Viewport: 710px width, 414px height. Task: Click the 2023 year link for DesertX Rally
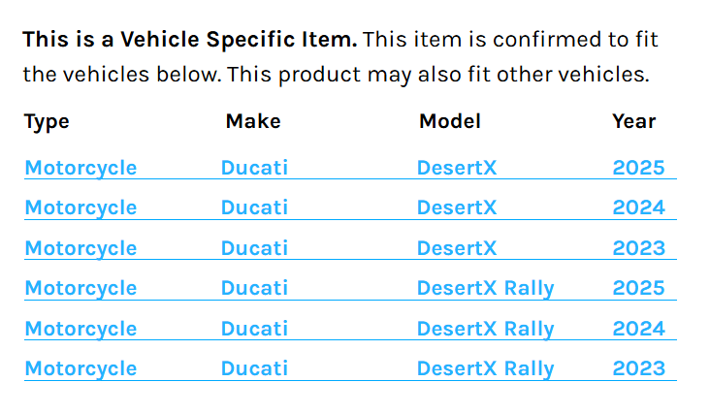coord(638,368)
